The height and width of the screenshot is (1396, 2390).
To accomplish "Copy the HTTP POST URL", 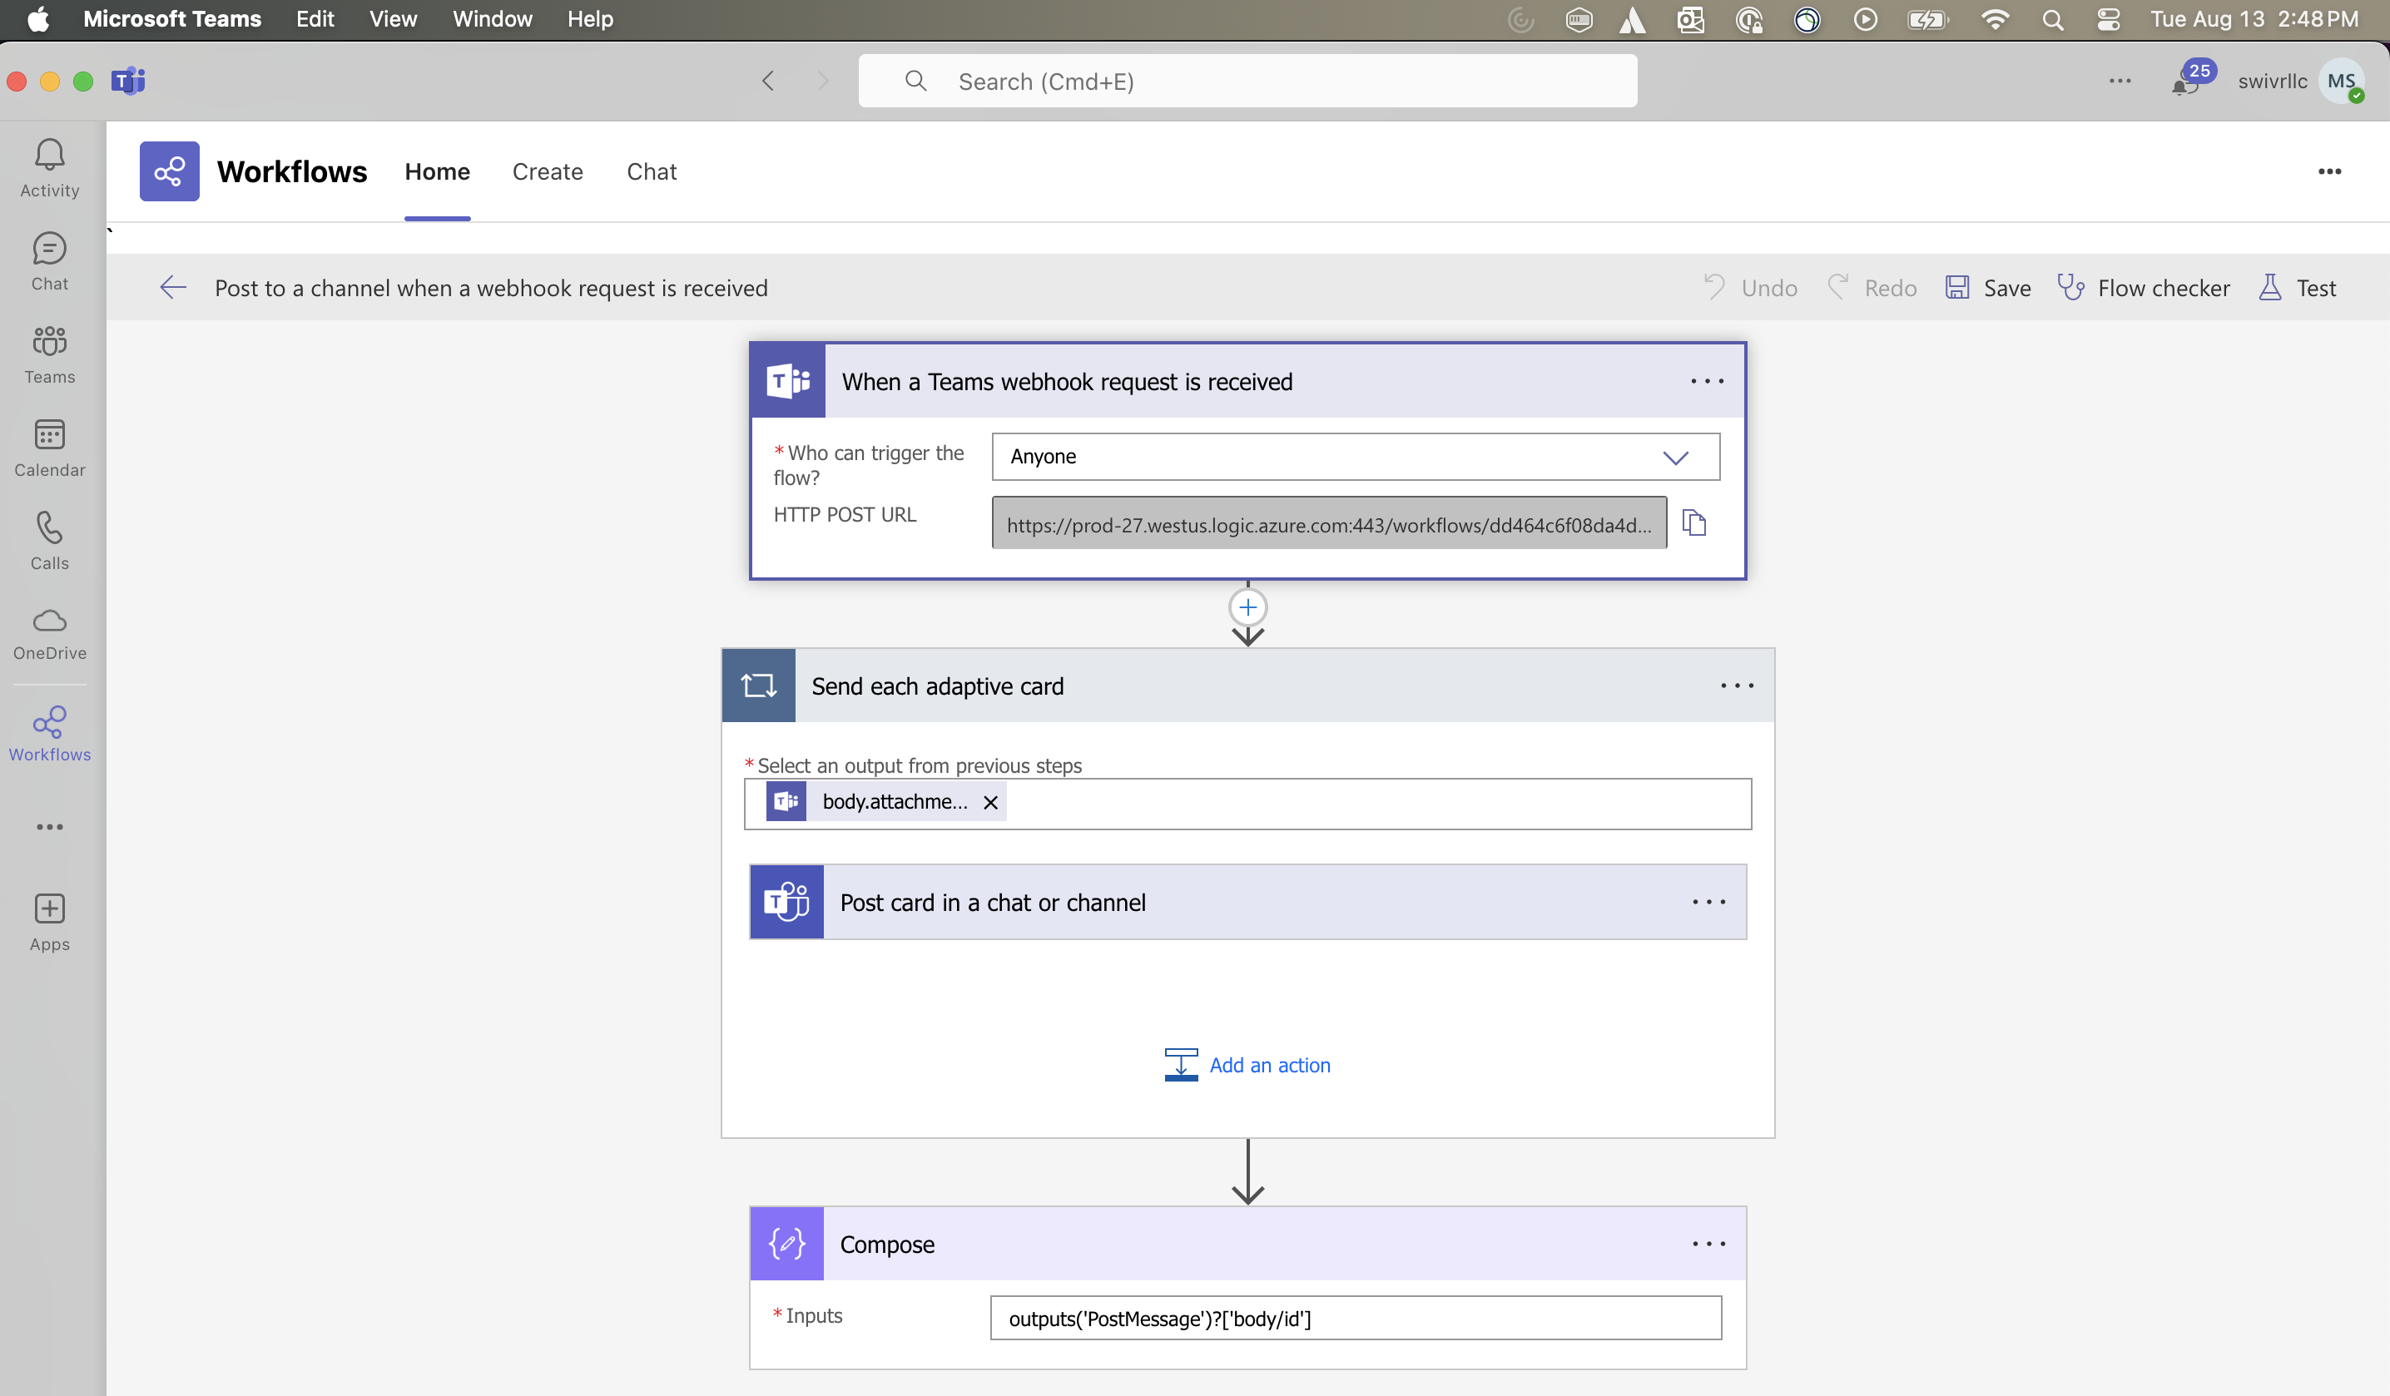I will [x=1693, y=522].
